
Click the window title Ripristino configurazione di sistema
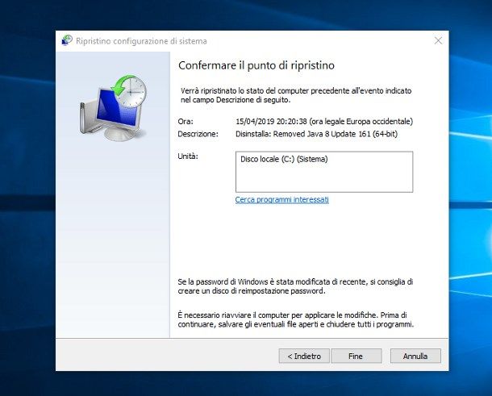[x=141, y=41]
